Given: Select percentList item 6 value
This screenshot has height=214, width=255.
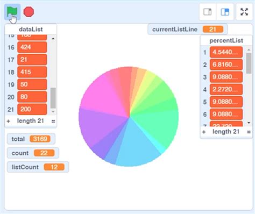Looking at the screenshot, I should pyautogui.click(x=226, y=114).
